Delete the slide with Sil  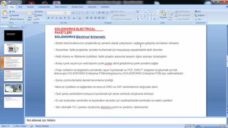click(x=37, y=19)
